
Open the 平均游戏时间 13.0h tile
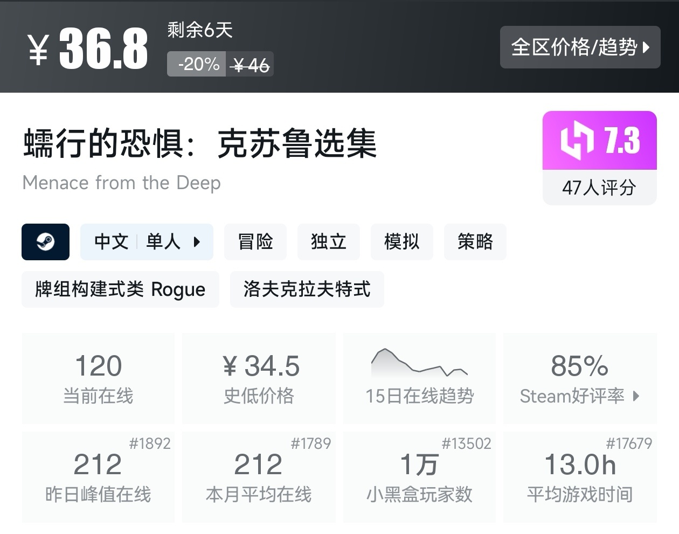580,476
